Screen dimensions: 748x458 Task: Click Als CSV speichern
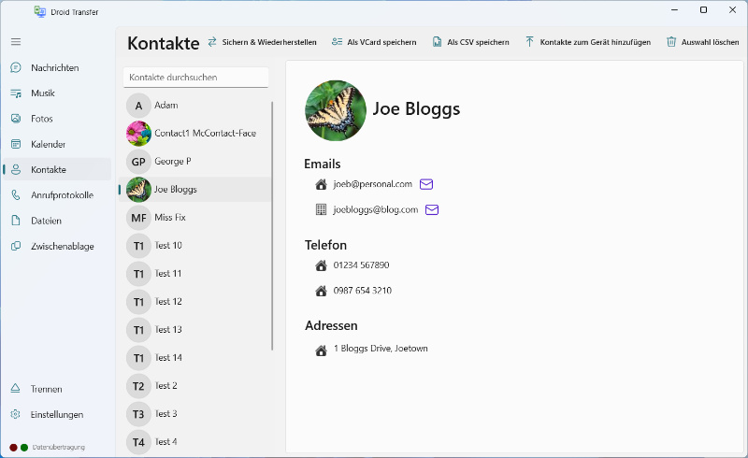pos(471,42)
